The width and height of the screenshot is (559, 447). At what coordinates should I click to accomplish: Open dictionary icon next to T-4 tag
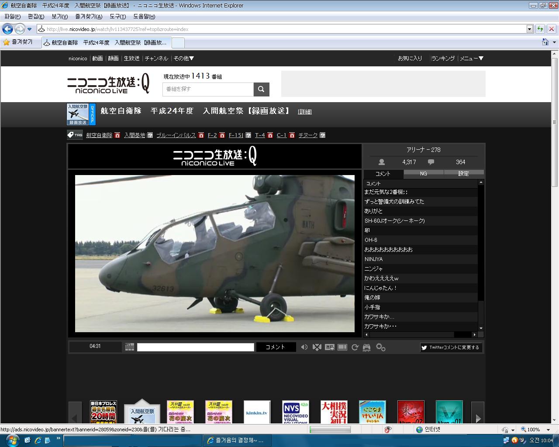pyautogui.click(x=270, y=135)
